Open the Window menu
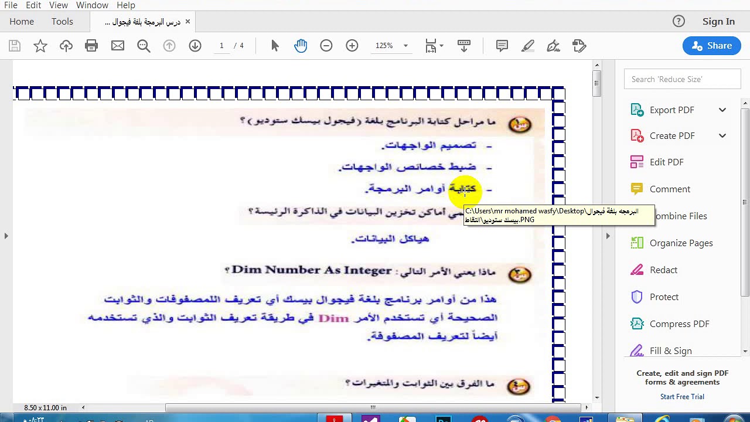Screen dimensions: 750x422 pos(92,5)
